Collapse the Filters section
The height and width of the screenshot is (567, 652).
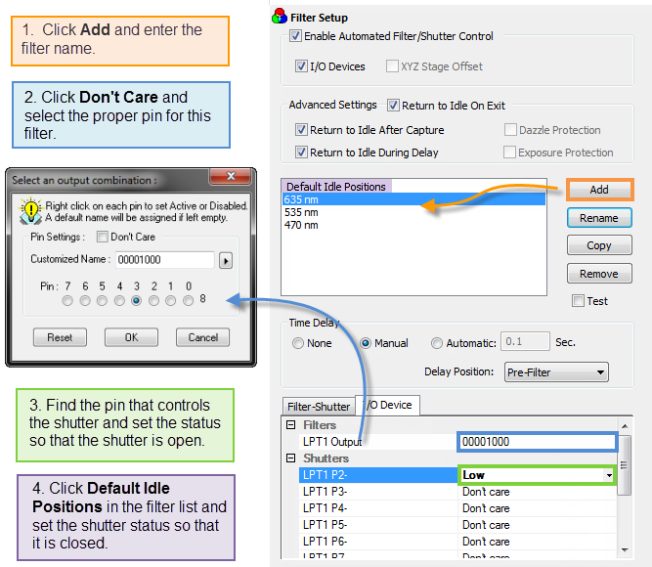click(290, 425)
